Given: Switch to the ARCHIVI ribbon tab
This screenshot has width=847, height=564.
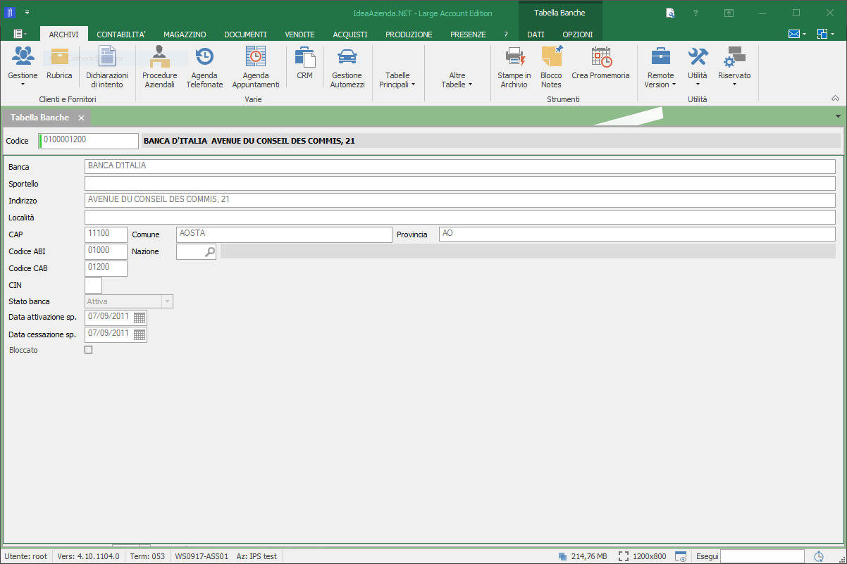Looking at the screenshot, I should [x=63, y=34].
